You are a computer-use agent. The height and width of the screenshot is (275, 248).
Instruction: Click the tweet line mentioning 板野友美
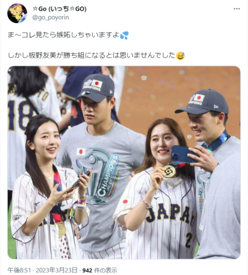click(x=92, y=56)
